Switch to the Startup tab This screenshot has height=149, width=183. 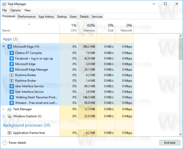(62, 17)
